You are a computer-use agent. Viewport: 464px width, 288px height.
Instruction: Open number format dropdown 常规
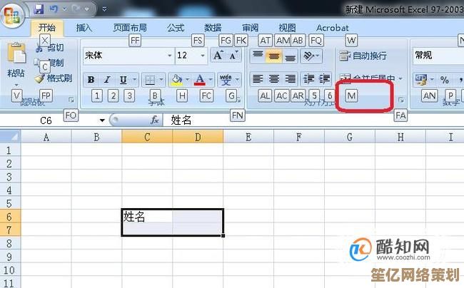pyautogui.click(x=438, y=55)
